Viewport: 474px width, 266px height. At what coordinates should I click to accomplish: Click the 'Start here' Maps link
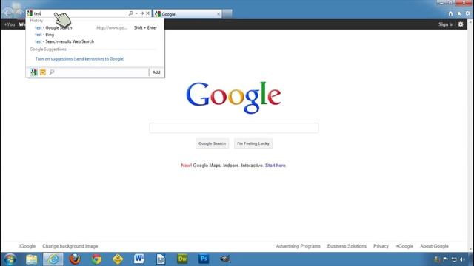coord(275,166)
